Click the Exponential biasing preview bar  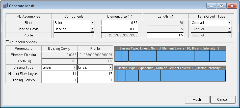point(170,75)
